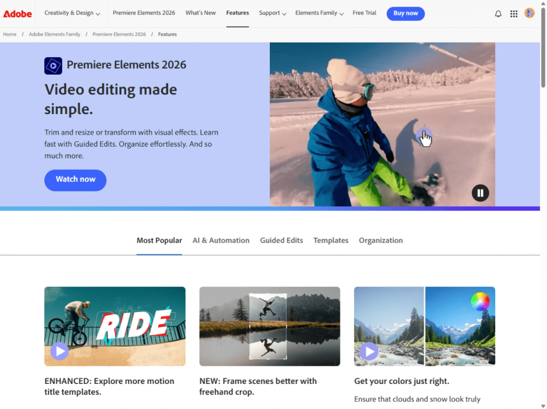This screenshot has height=409, width=547.
Task: Open the notifications bell
Action: (498, 13)
